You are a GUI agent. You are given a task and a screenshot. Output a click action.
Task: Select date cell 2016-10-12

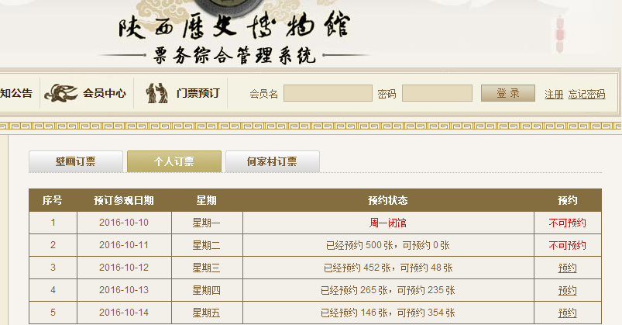click(x=124, y=268)
